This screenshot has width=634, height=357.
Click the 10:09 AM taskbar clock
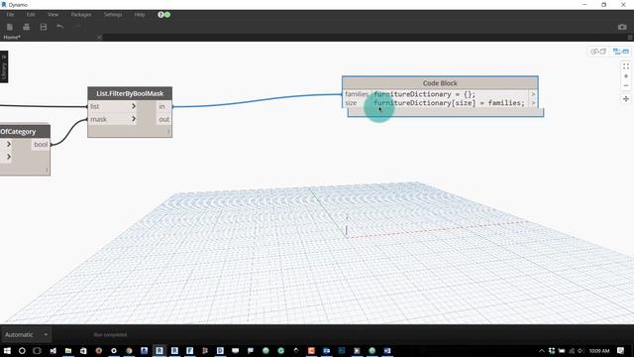click(599, 350)
